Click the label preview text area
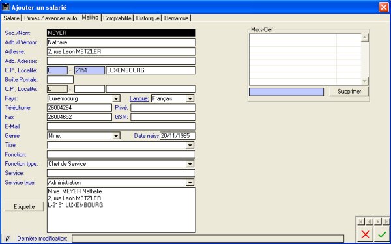The height and width of the screenshot is (244, 391). coord(121,210)
